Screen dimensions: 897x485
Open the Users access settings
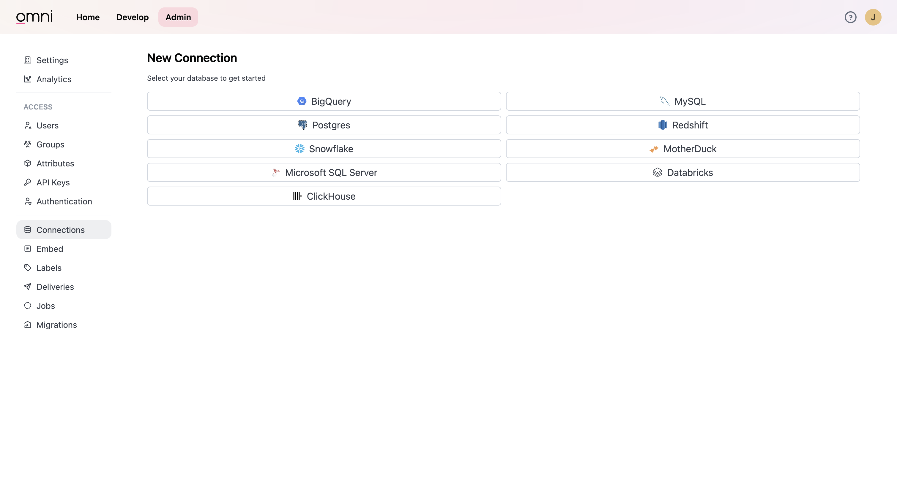tap(47, 125)
